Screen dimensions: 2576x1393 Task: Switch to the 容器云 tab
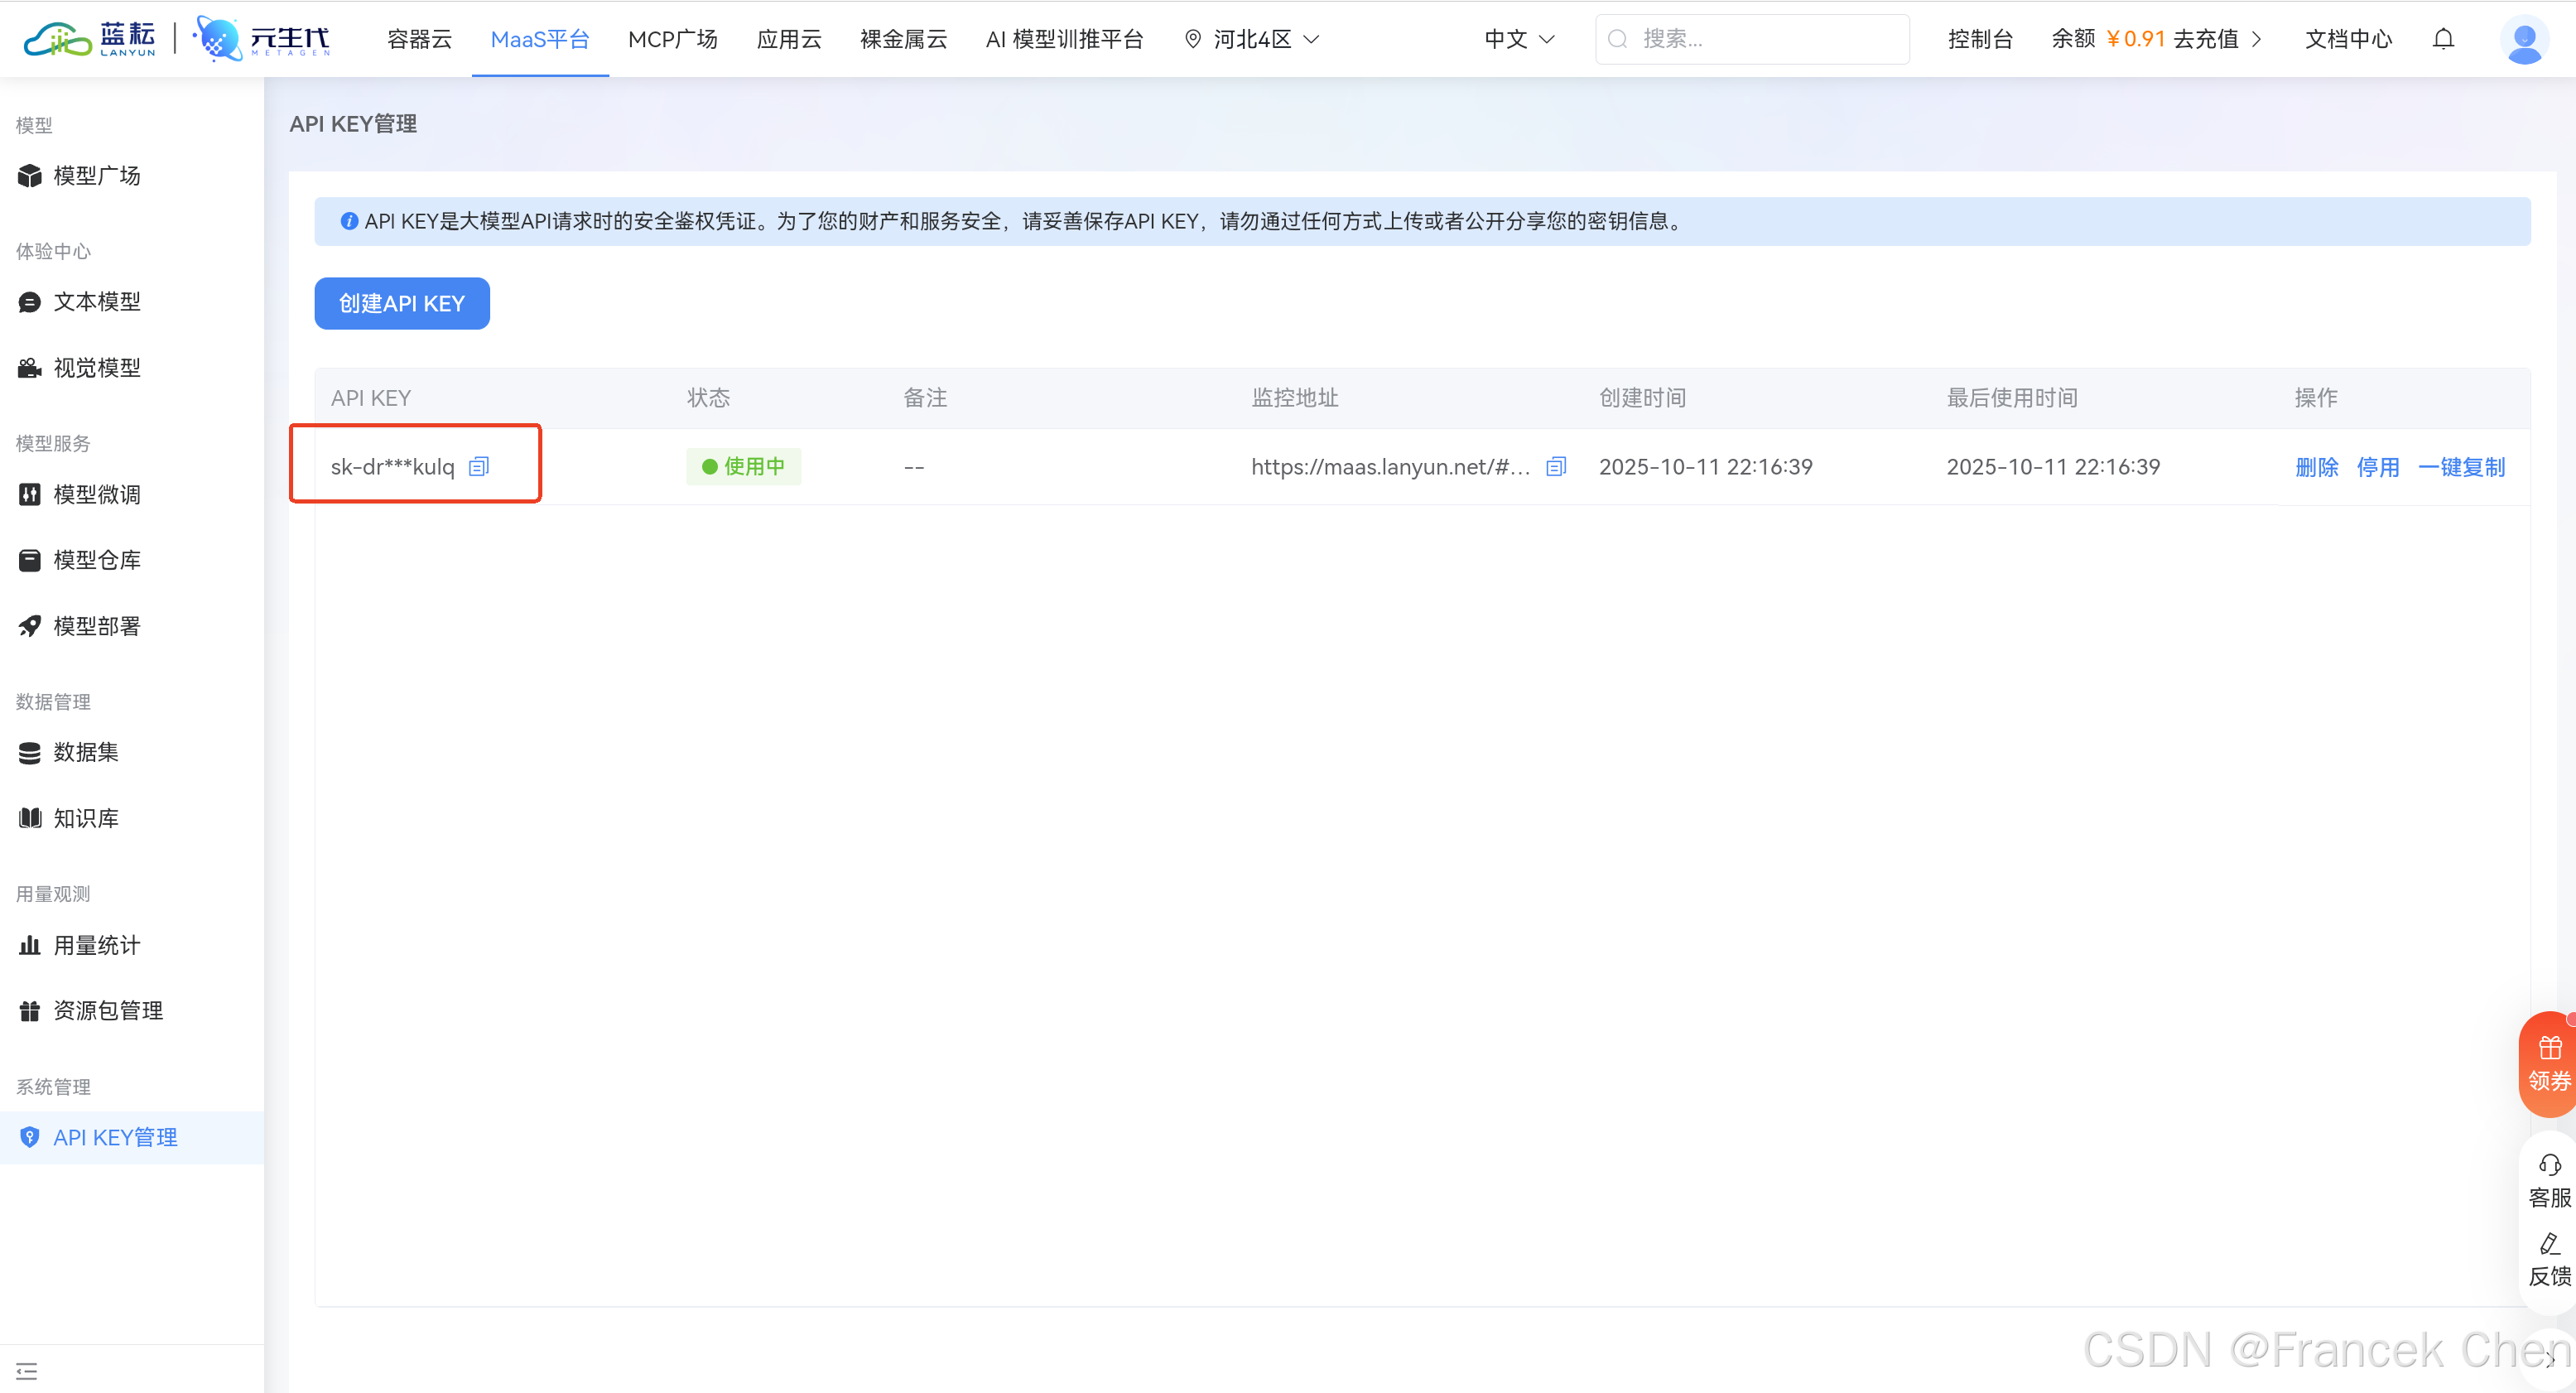(x=419, y=39)
